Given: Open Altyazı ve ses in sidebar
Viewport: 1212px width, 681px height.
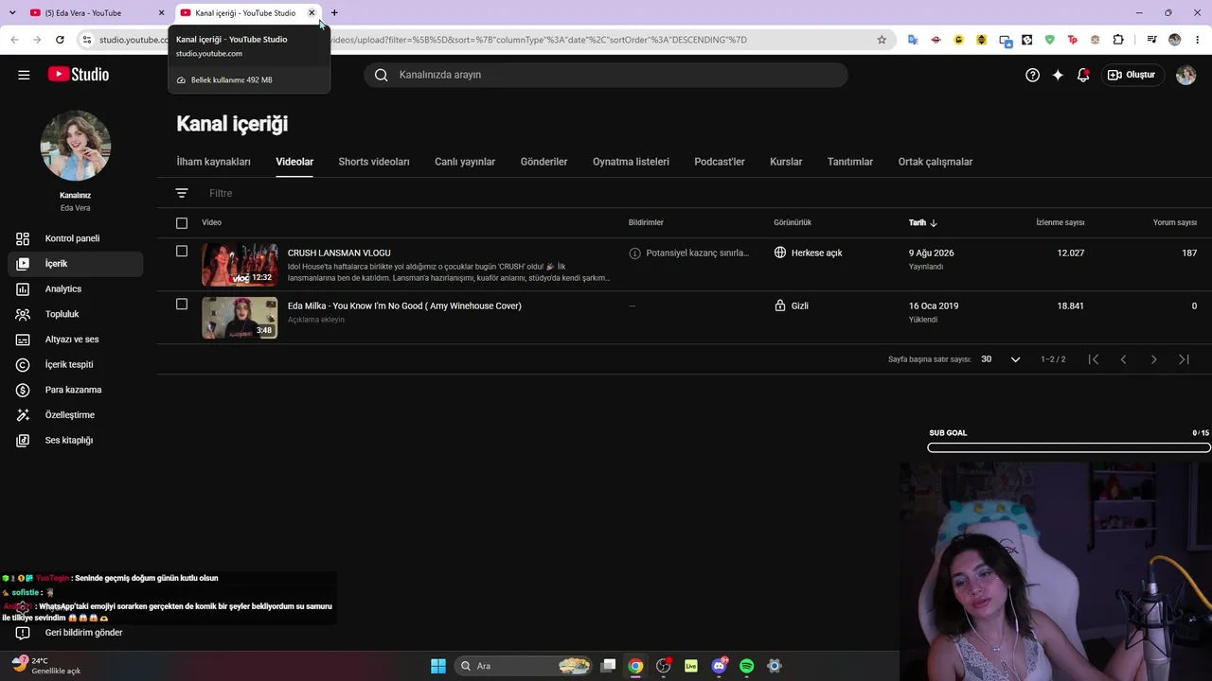Looking at the screenshot, I should 76,340.
